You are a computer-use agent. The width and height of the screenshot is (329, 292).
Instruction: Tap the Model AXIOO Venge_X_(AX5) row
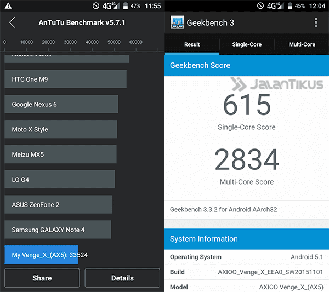[x=247, y=287]
